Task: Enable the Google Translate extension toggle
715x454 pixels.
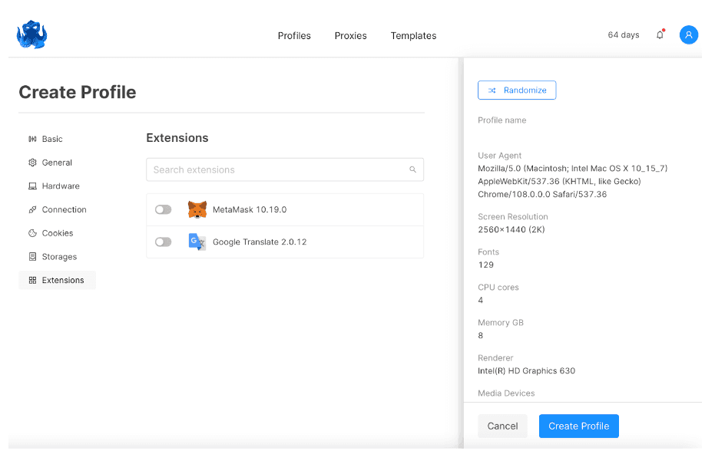Action: point(163,242)
